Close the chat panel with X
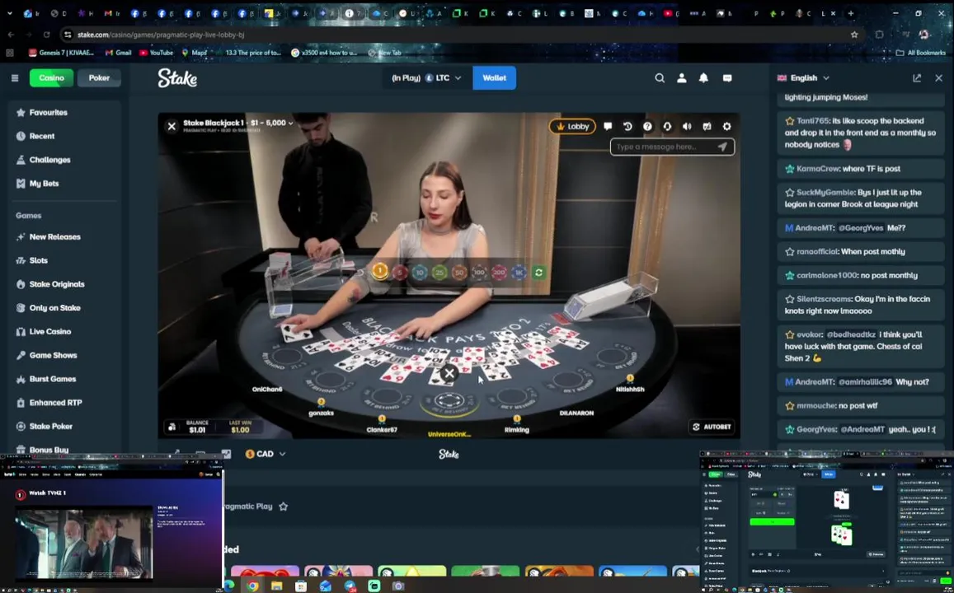This screenshot has height=593, width=954. click(939, 77)
